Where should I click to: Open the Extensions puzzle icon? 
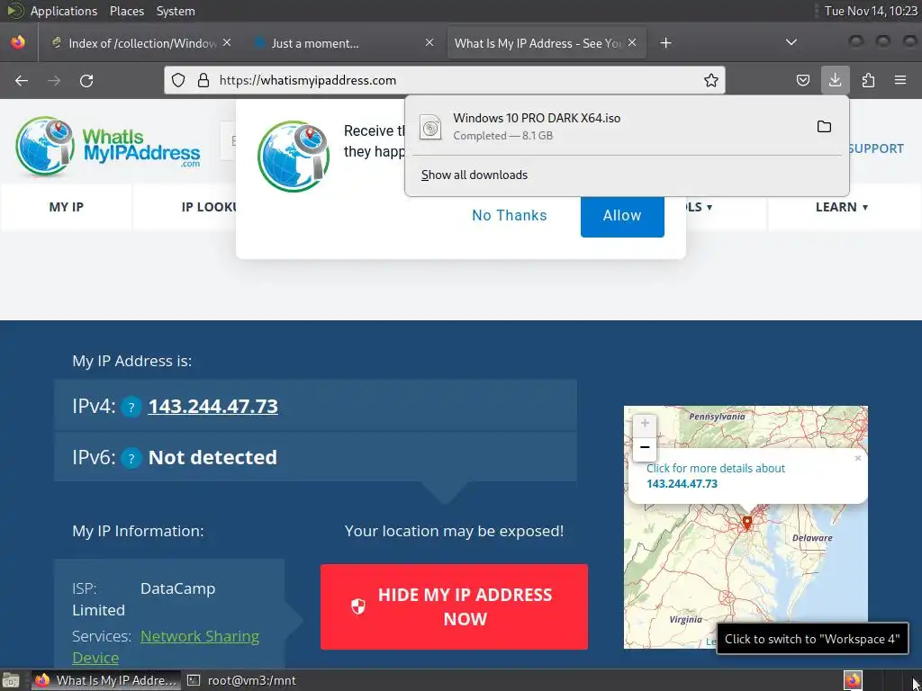click(868, 80)
